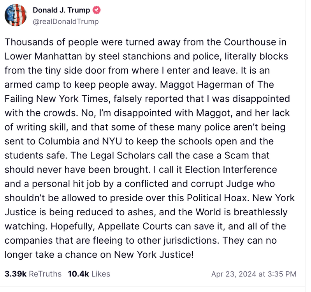Image resolution: width=311 pixels, height=292 pixels.
Task: Show who Likes this post
Action: 101,274
